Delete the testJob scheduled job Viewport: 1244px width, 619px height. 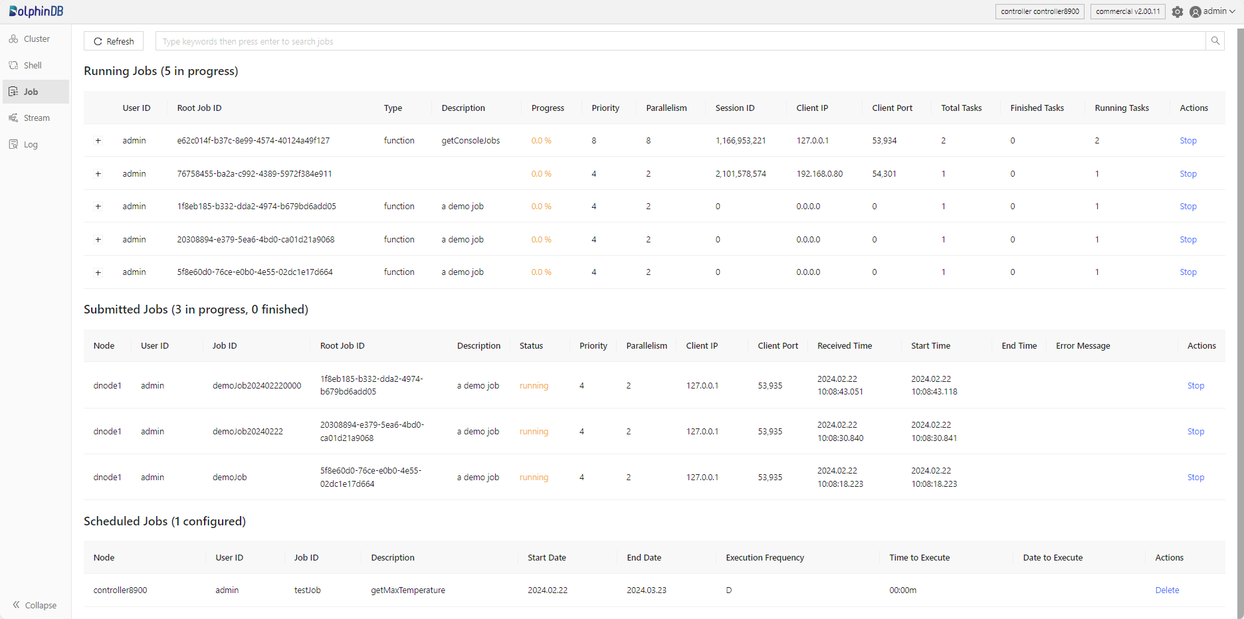point(1166,590)
